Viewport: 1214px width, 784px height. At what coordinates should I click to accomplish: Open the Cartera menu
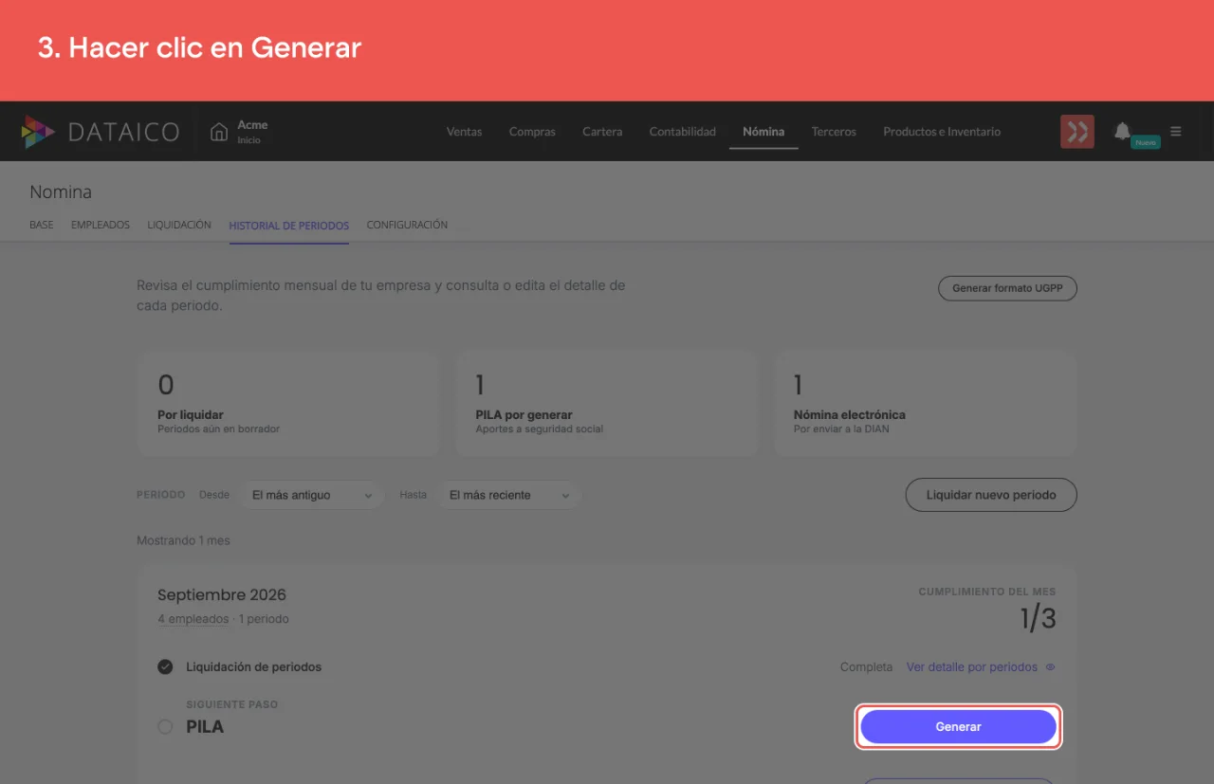[x=602, y=132]
